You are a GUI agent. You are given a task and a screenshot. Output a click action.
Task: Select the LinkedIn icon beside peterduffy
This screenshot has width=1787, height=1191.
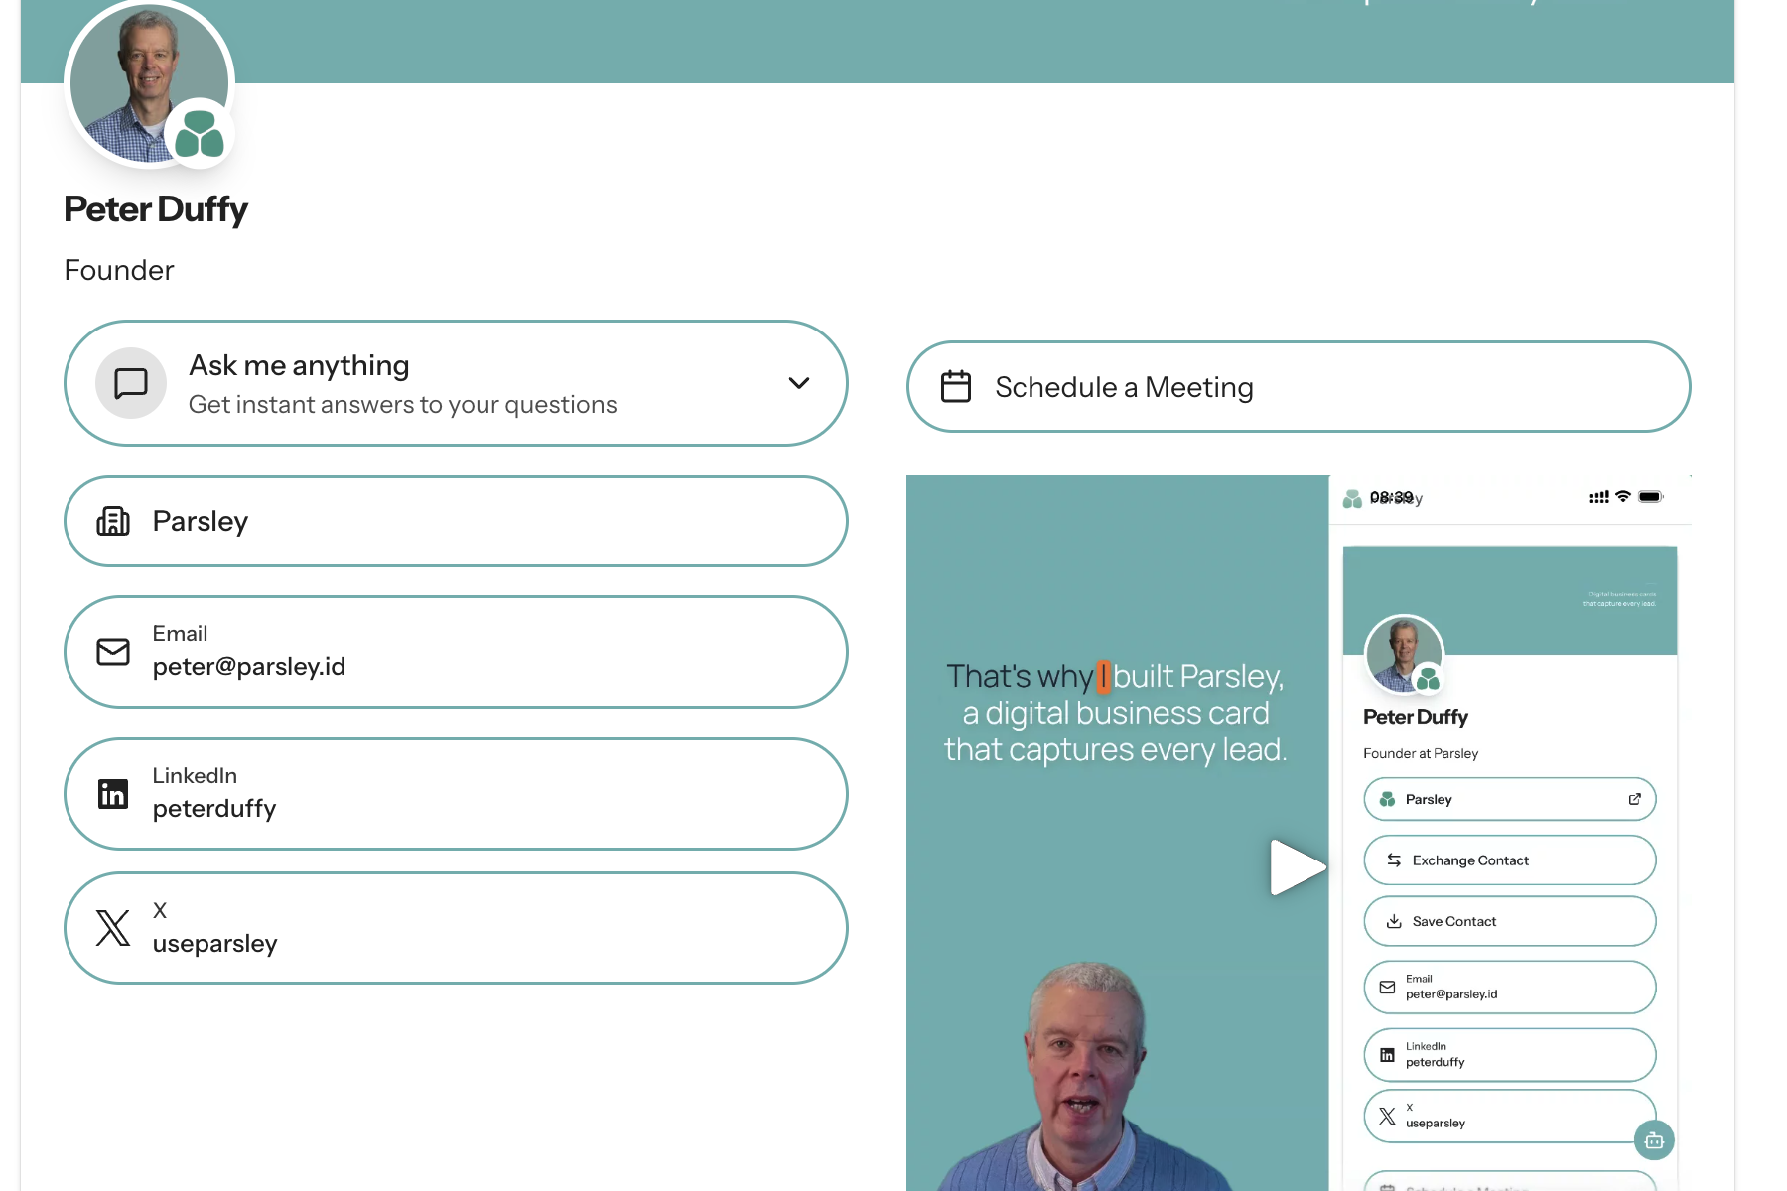point(113,793)
